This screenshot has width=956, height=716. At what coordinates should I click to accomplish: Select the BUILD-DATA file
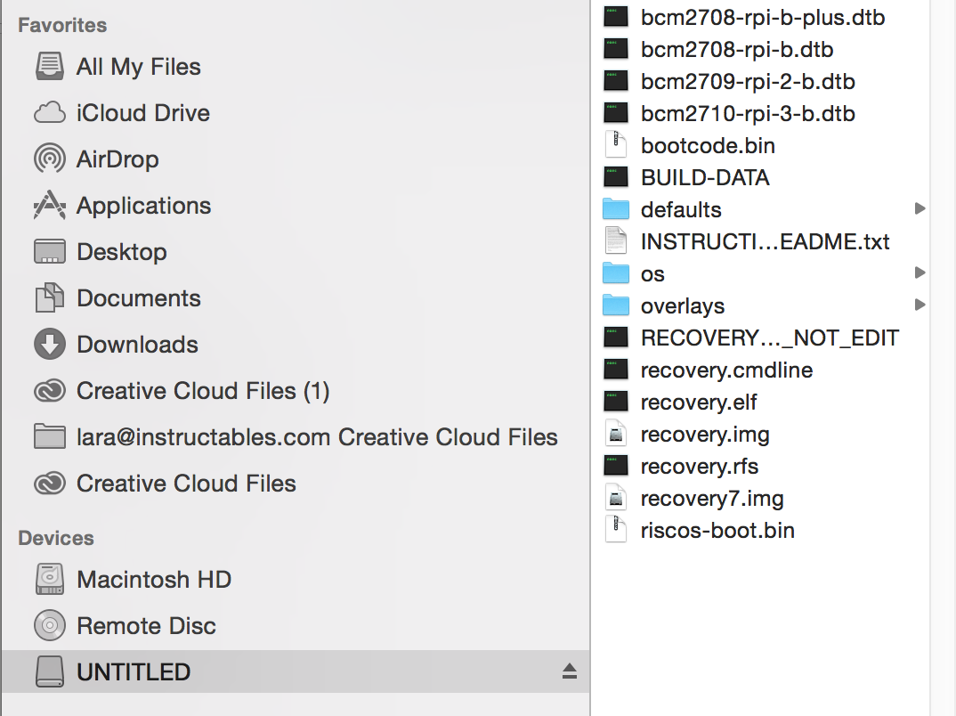tap(704, 177)
